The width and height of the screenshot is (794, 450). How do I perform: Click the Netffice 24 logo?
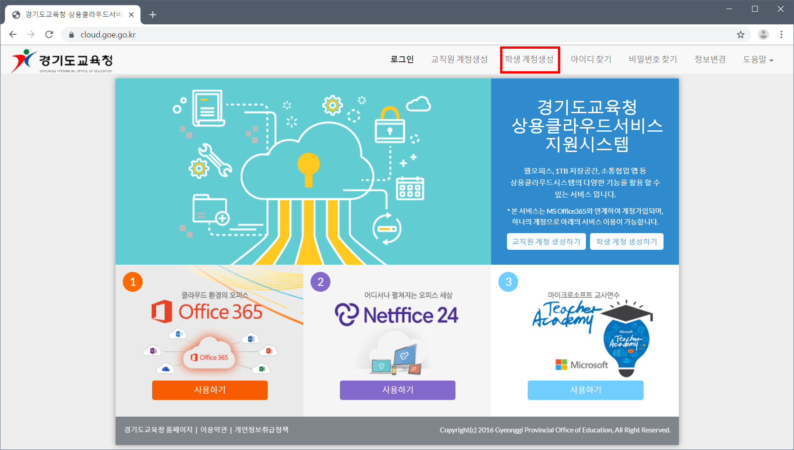click(396, 314)
